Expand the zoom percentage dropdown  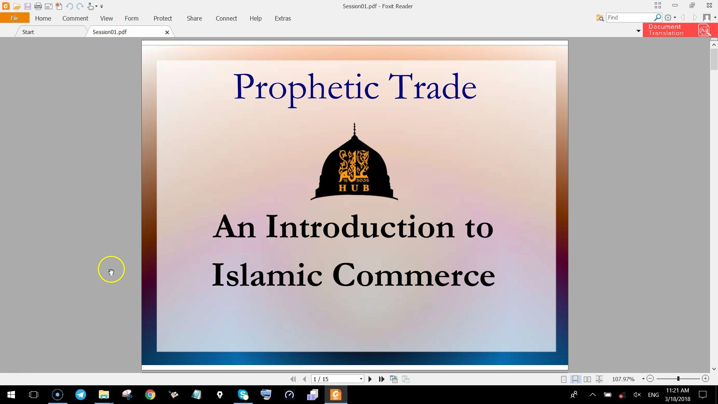[x=643, y=379]
